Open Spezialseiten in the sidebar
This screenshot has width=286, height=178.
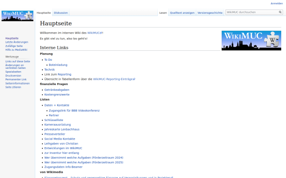pyautogui.click(x=13, y=72)
